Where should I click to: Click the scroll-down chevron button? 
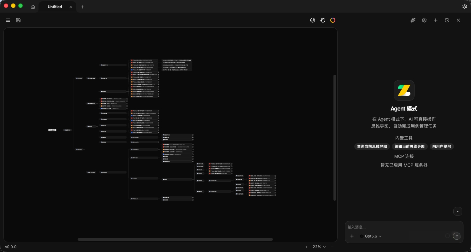(458, 211)
